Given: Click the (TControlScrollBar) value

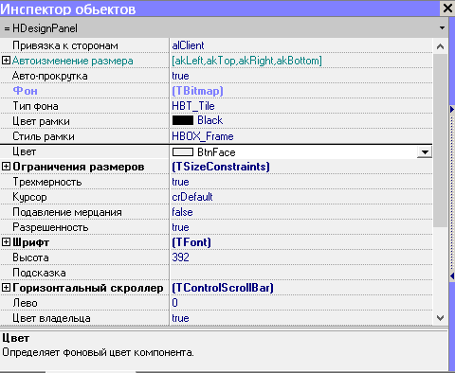Looking at the screenshot, I should point(223,288).
